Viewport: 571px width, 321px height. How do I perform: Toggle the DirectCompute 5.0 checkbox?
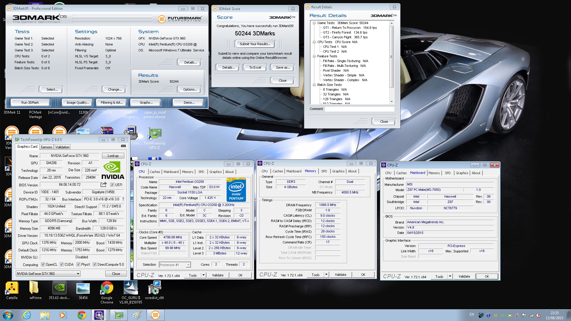click(95, 265)
